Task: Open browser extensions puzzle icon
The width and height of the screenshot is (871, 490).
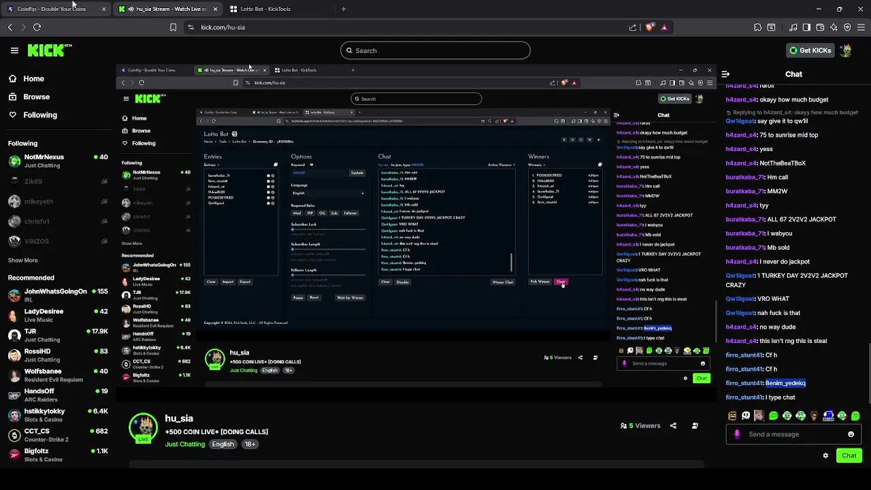Action: [x=757, y=27]
